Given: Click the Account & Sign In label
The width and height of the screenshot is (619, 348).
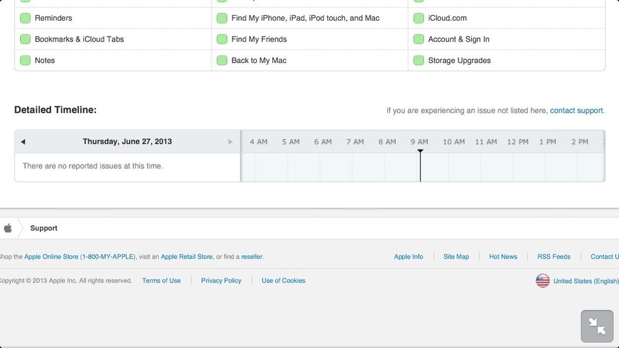Looking at the screenshot, I should [x=459, y=40].
